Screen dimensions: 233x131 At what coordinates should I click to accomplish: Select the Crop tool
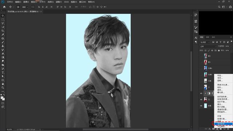[3, 31]
